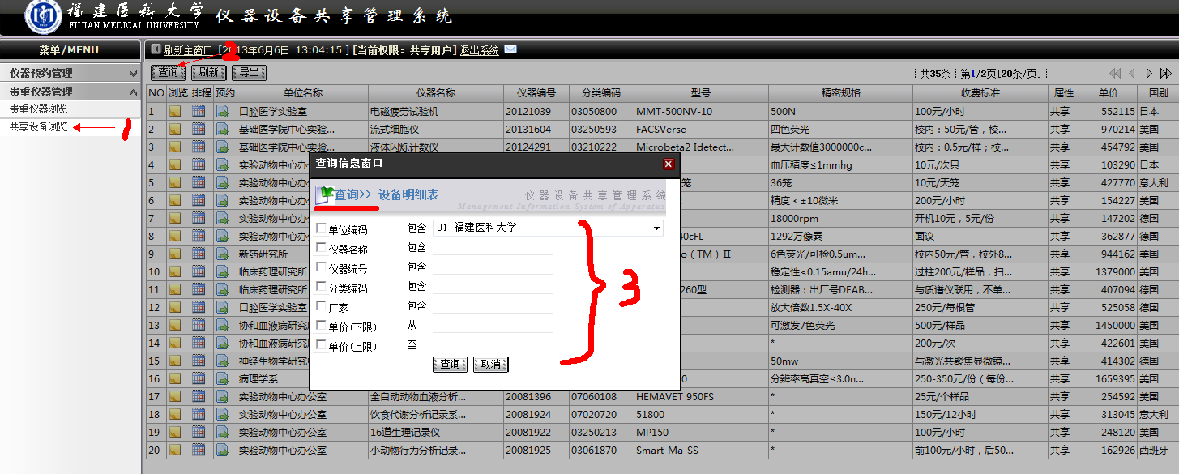Go to the next page arrow
This screenshot has width=1179, height=474.
click(x=1149, y=74)
